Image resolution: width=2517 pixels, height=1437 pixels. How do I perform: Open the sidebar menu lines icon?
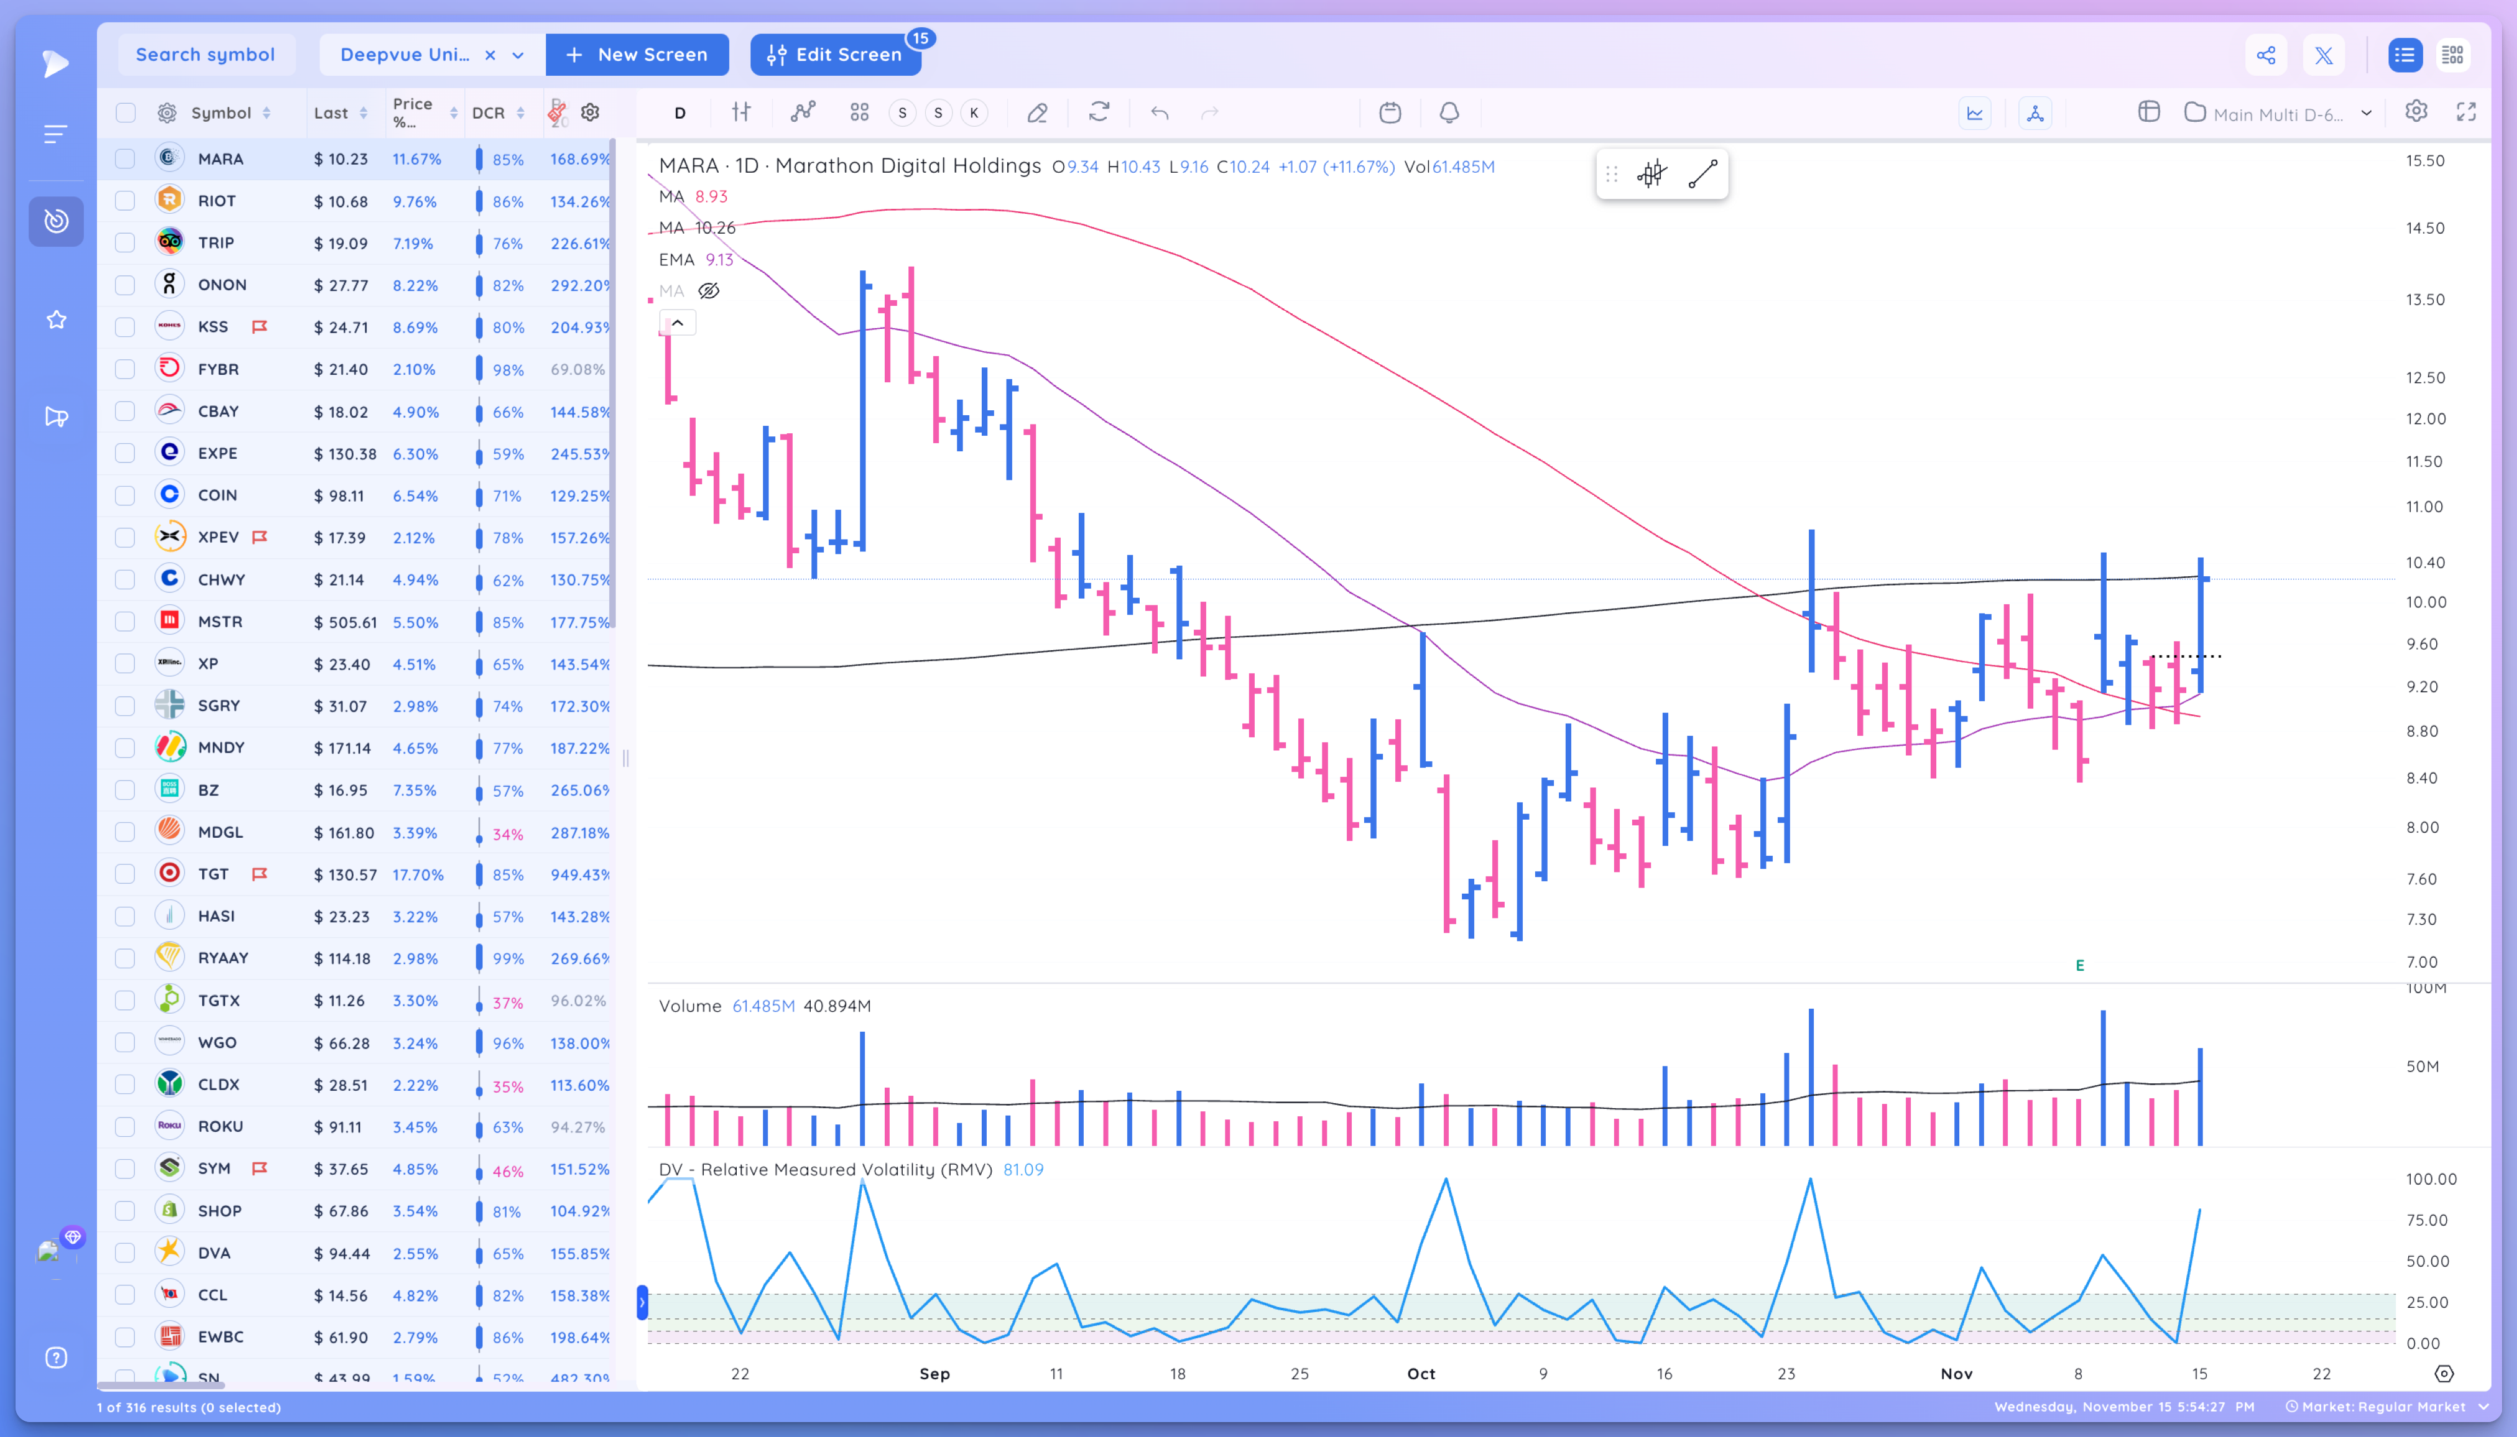[x=55, y=134]
